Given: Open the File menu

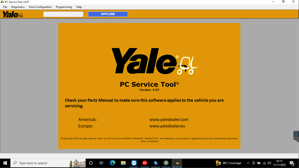Looking at the screenshot, I should 5,7.
